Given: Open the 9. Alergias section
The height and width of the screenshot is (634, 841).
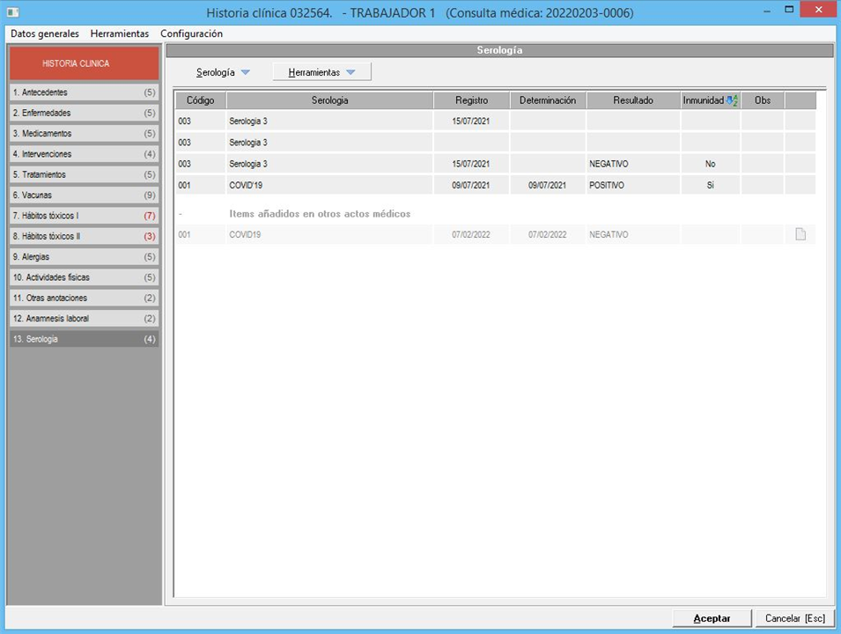Looking at the screenshot, I should pos(84,257).
